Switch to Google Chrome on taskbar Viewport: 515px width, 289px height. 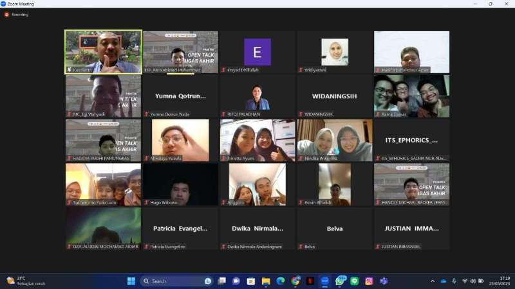(295, 281)
